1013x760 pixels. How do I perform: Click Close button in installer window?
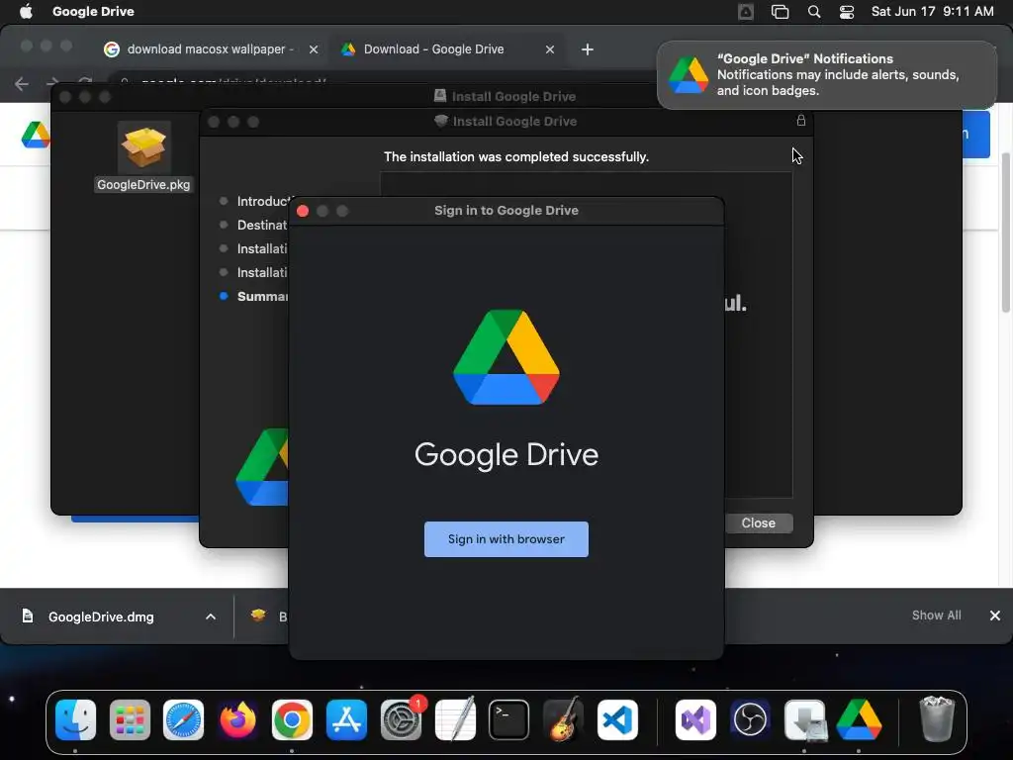tap(758, 522)
